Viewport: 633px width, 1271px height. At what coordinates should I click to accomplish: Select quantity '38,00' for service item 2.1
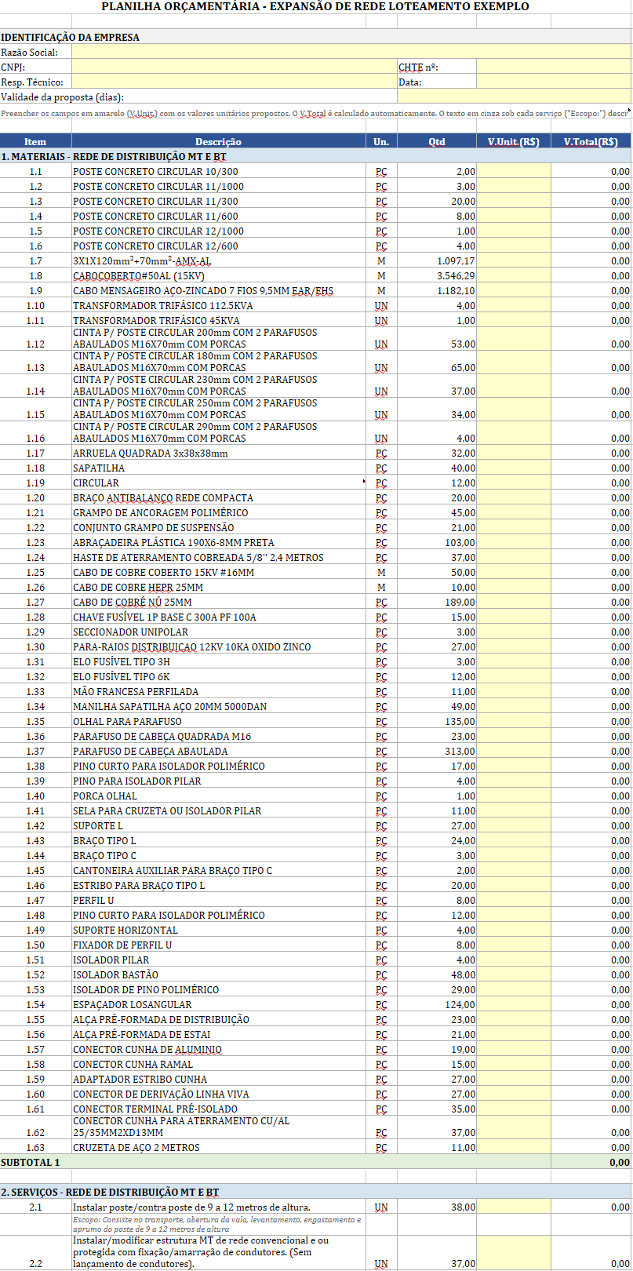[x=437, y=1207]
